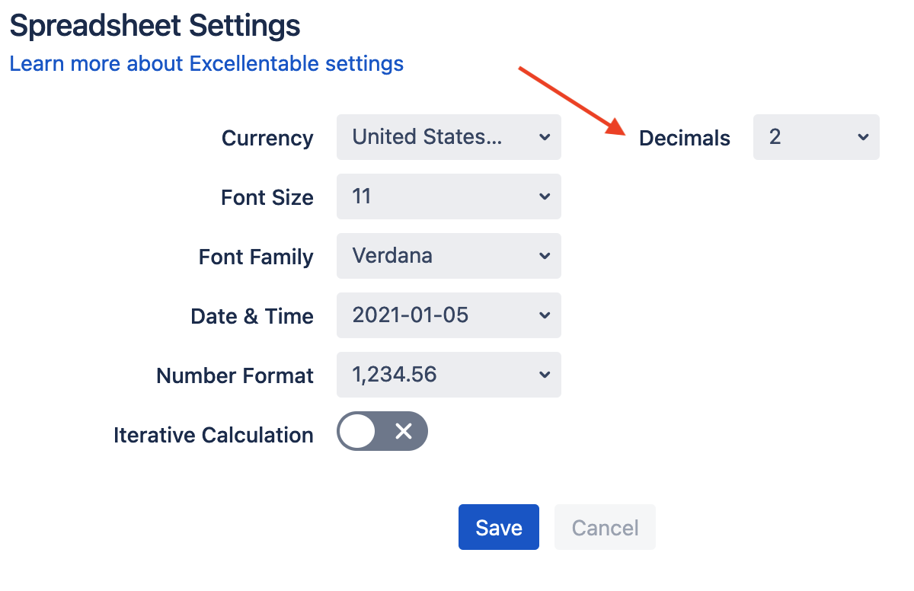Screen dimensions: 914x591
Task: Click the X mark inside the Iterative Calculation switch
Action: [404, 433]
